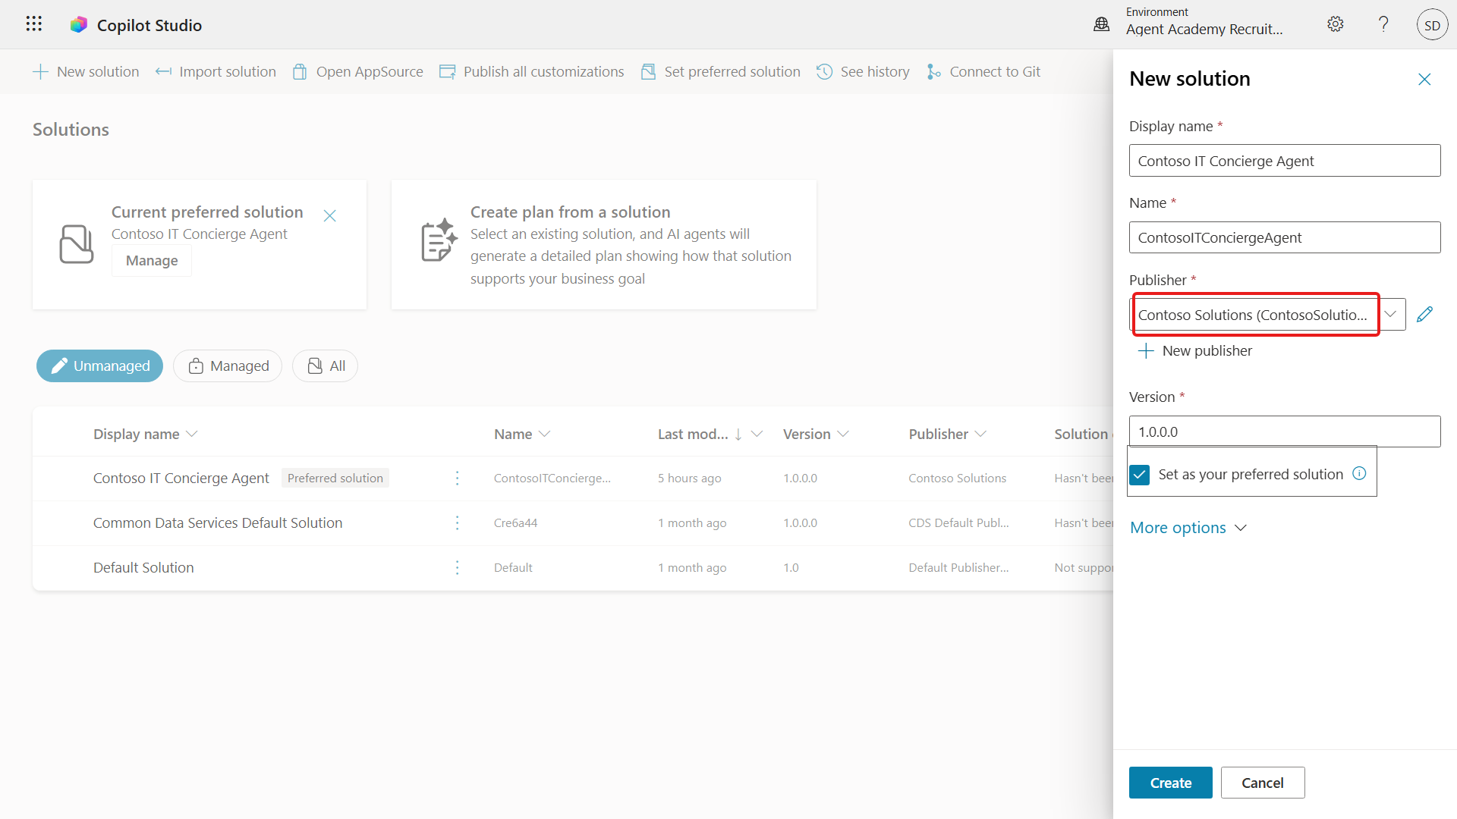
Task: Select the Managed filter tab
Action: 228,366
